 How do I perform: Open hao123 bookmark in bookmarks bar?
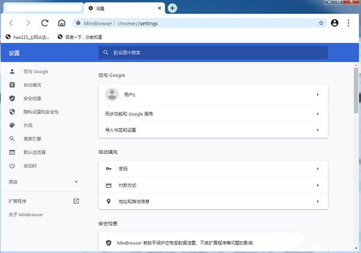29,37
